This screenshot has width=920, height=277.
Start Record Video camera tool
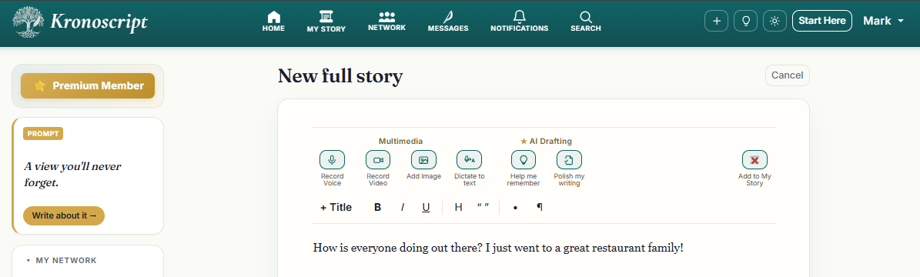click(378, 159)
